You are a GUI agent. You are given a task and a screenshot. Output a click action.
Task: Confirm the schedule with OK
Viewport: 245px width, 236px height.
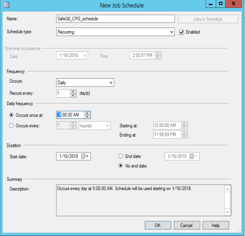coord(158,225)
